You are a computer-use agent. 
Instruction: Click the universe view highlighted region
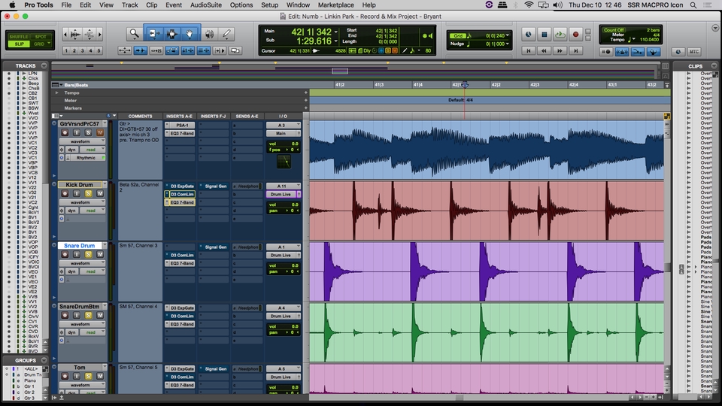(340, 71)
